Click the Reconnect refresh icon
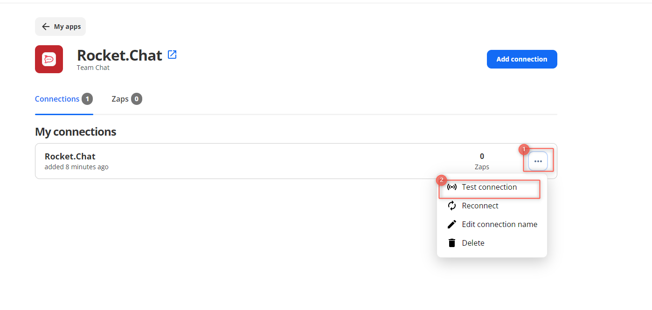 [x=451, y=206]
